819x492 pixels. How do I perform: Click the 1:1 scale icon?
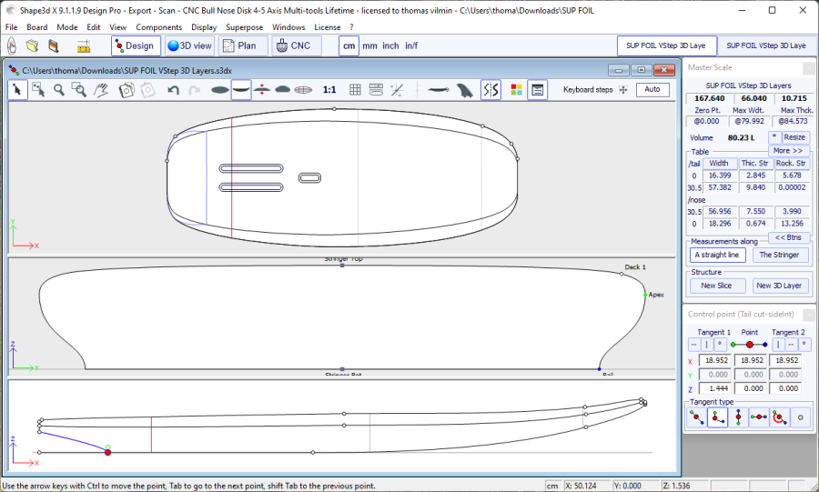[x=329, y=89]
